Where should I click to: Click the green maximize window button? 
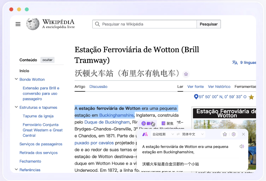(27, 9)
